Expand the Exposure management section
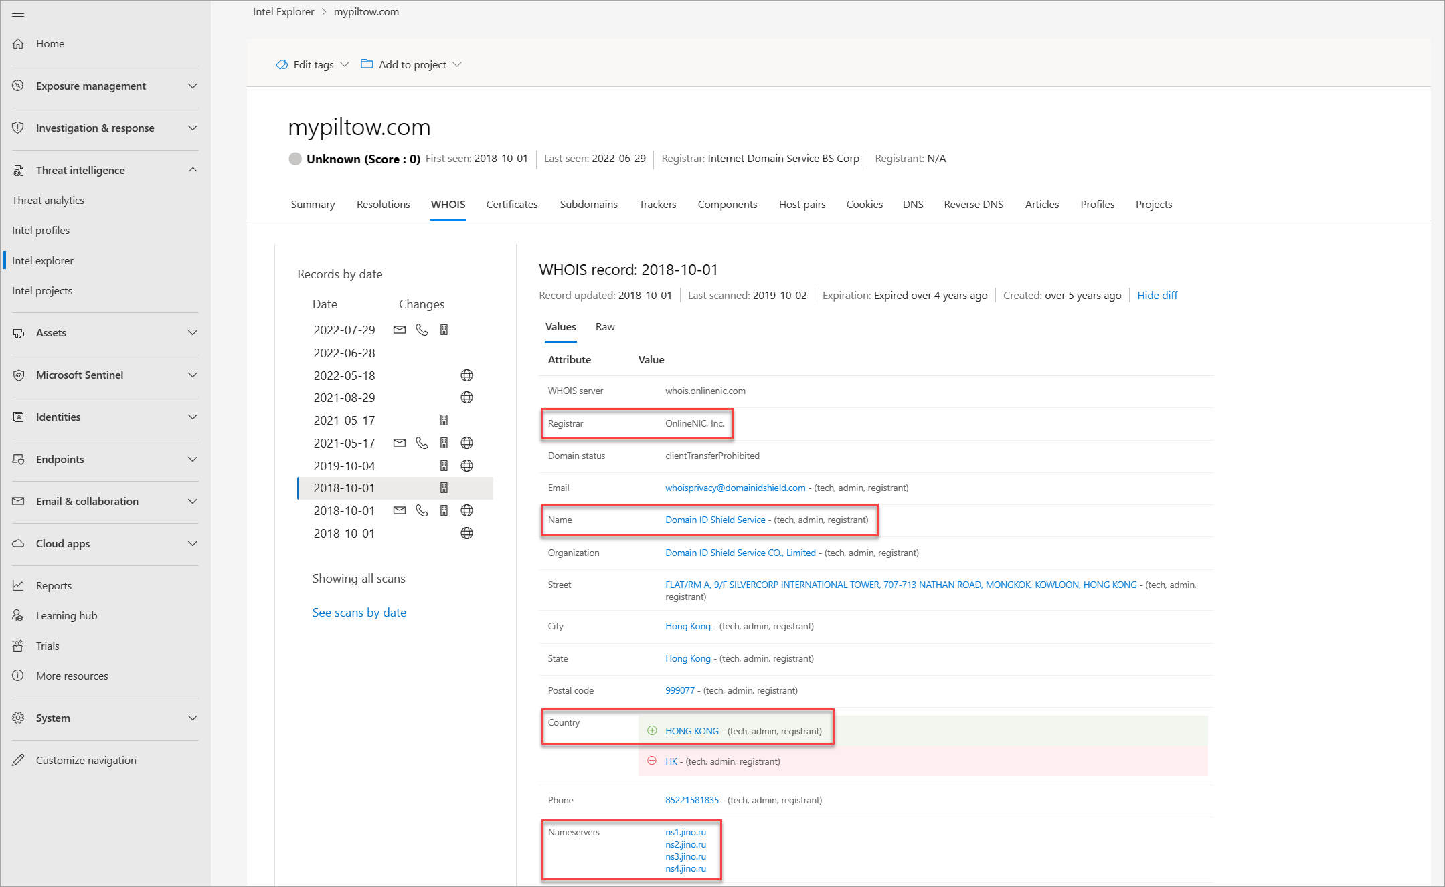Screen dimensions: 1445x887 point(192,86)
